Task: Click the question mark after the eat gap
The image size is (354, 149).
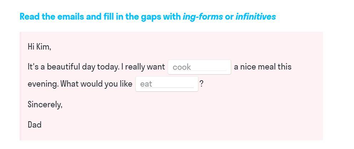Action: coord(202,84)
